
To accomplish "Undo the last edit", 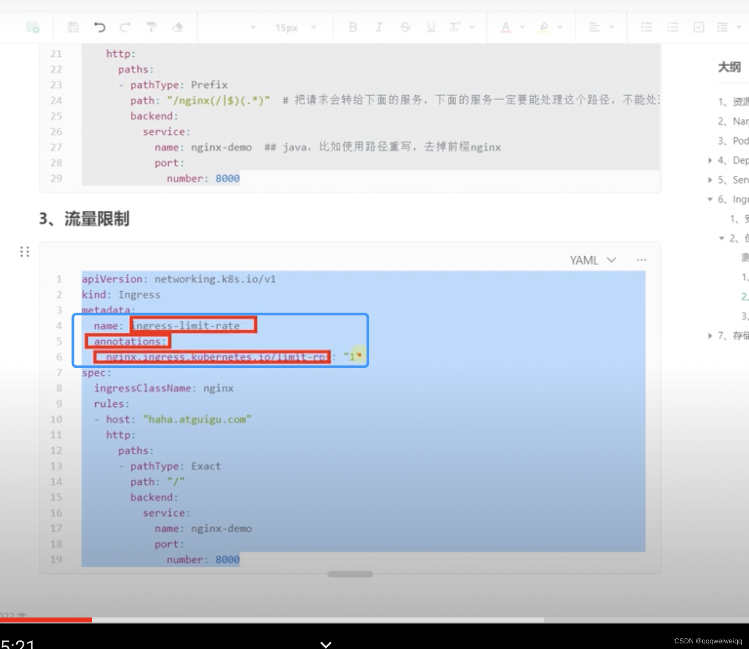I will pos(100,27).
